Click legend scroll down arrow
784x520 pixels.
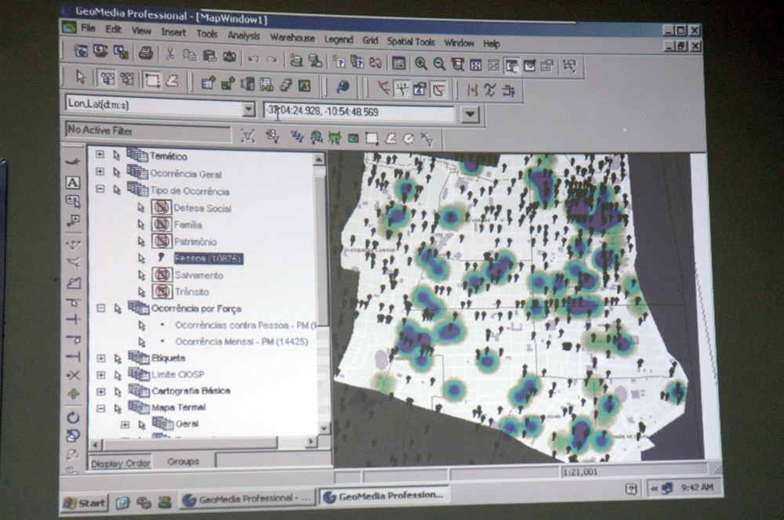coord(324,429)
